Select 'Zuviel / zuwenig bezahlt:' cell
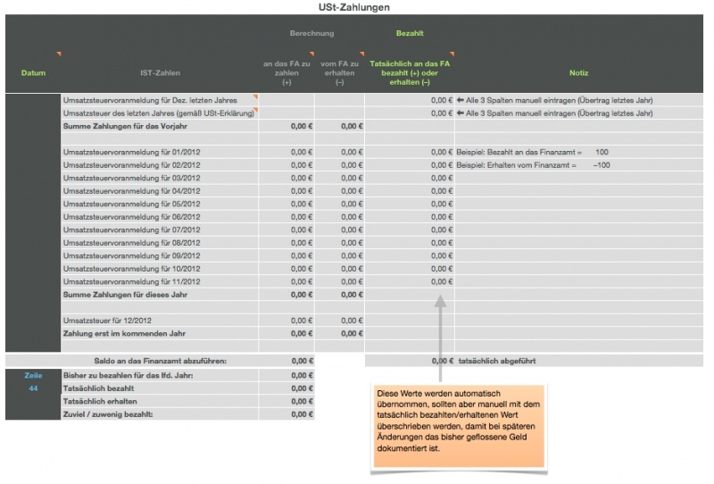Screen dimensions: 714x484 [160, 414]
